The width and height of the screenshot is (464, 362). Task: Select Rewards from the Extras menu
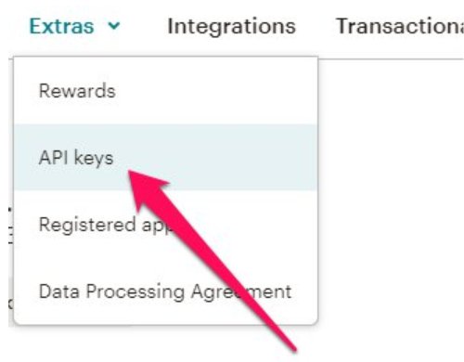pos(165,91)
